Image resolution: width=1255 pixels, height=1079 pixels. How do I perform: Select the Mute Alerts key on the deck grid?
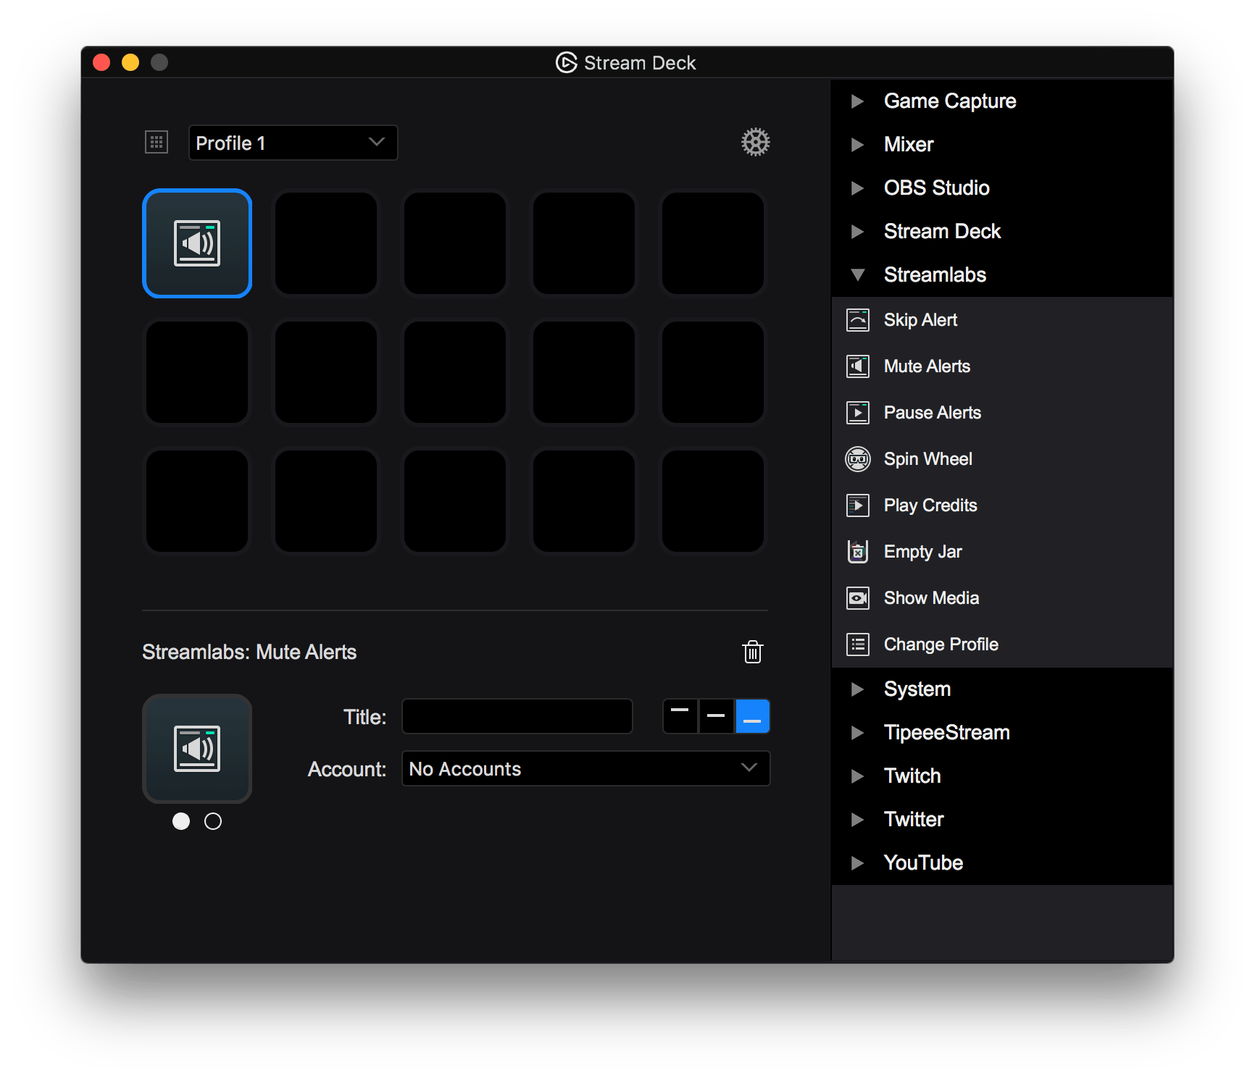tap(197, 243)
